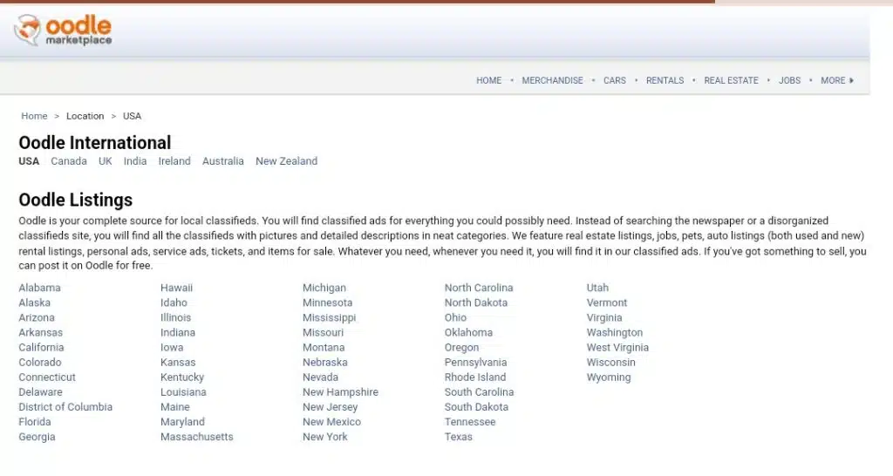Select Massachusetts from the states
Screen dimensions: 893x476
[x=196, y=437]
